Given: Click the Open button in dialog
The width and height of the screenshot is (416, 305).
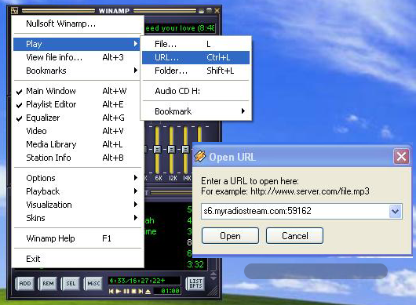Looking at the screenshot, I should (230, 235).
